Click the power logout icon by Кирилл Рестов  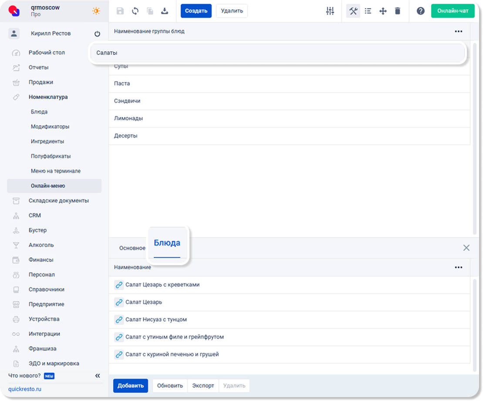pos(97,34)
